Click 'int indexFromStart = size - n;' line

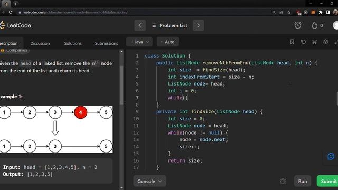(x=211, y=77)
